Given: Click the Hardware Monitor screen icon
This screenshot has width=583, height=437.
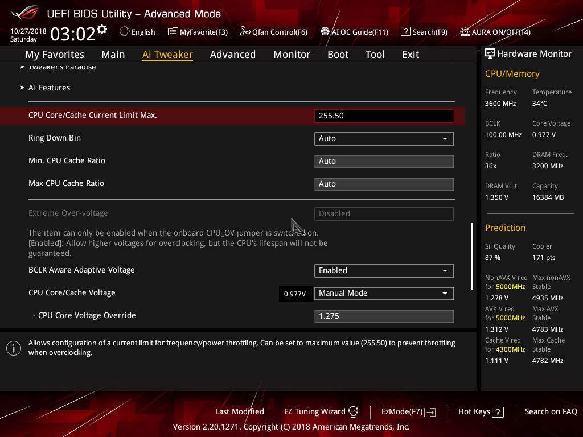Looking at the screenshot, I should [490, 54].
